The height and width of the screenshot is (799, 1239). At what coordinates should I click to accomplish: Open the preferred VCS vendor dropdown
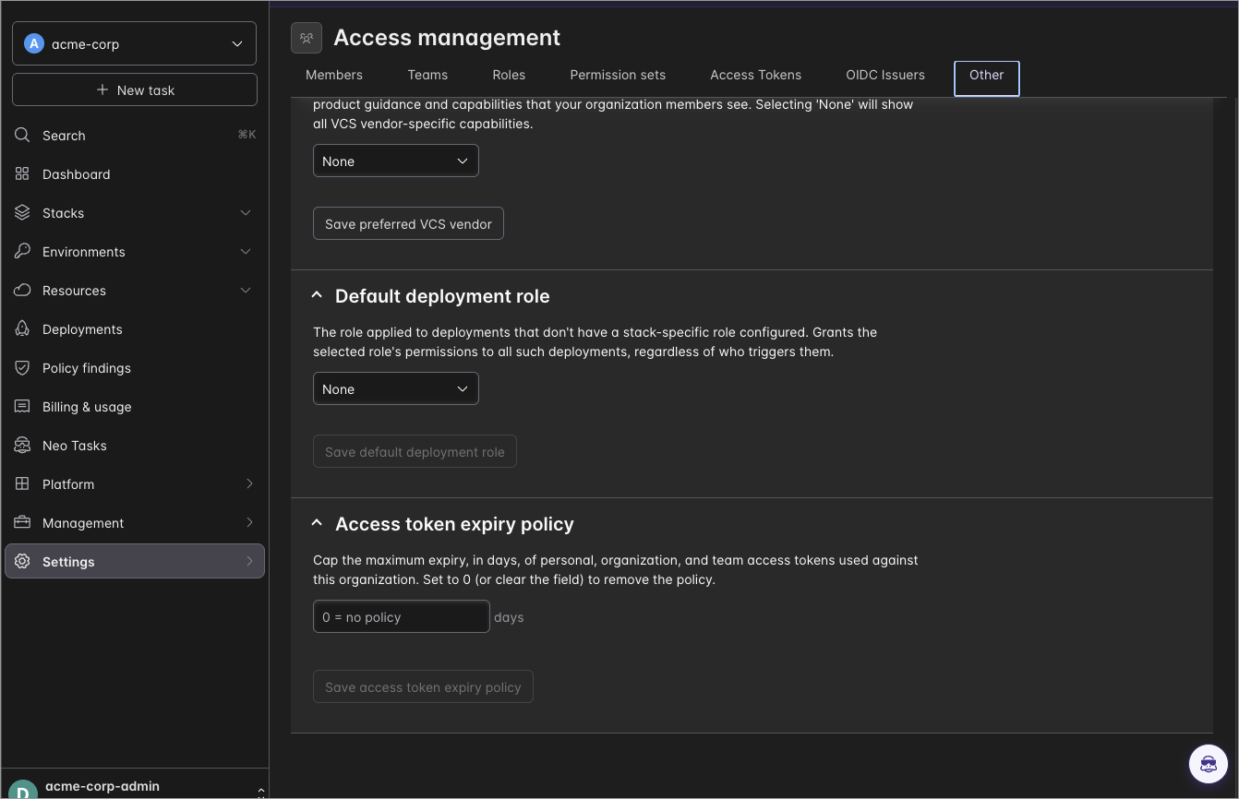tap(396, 161)
